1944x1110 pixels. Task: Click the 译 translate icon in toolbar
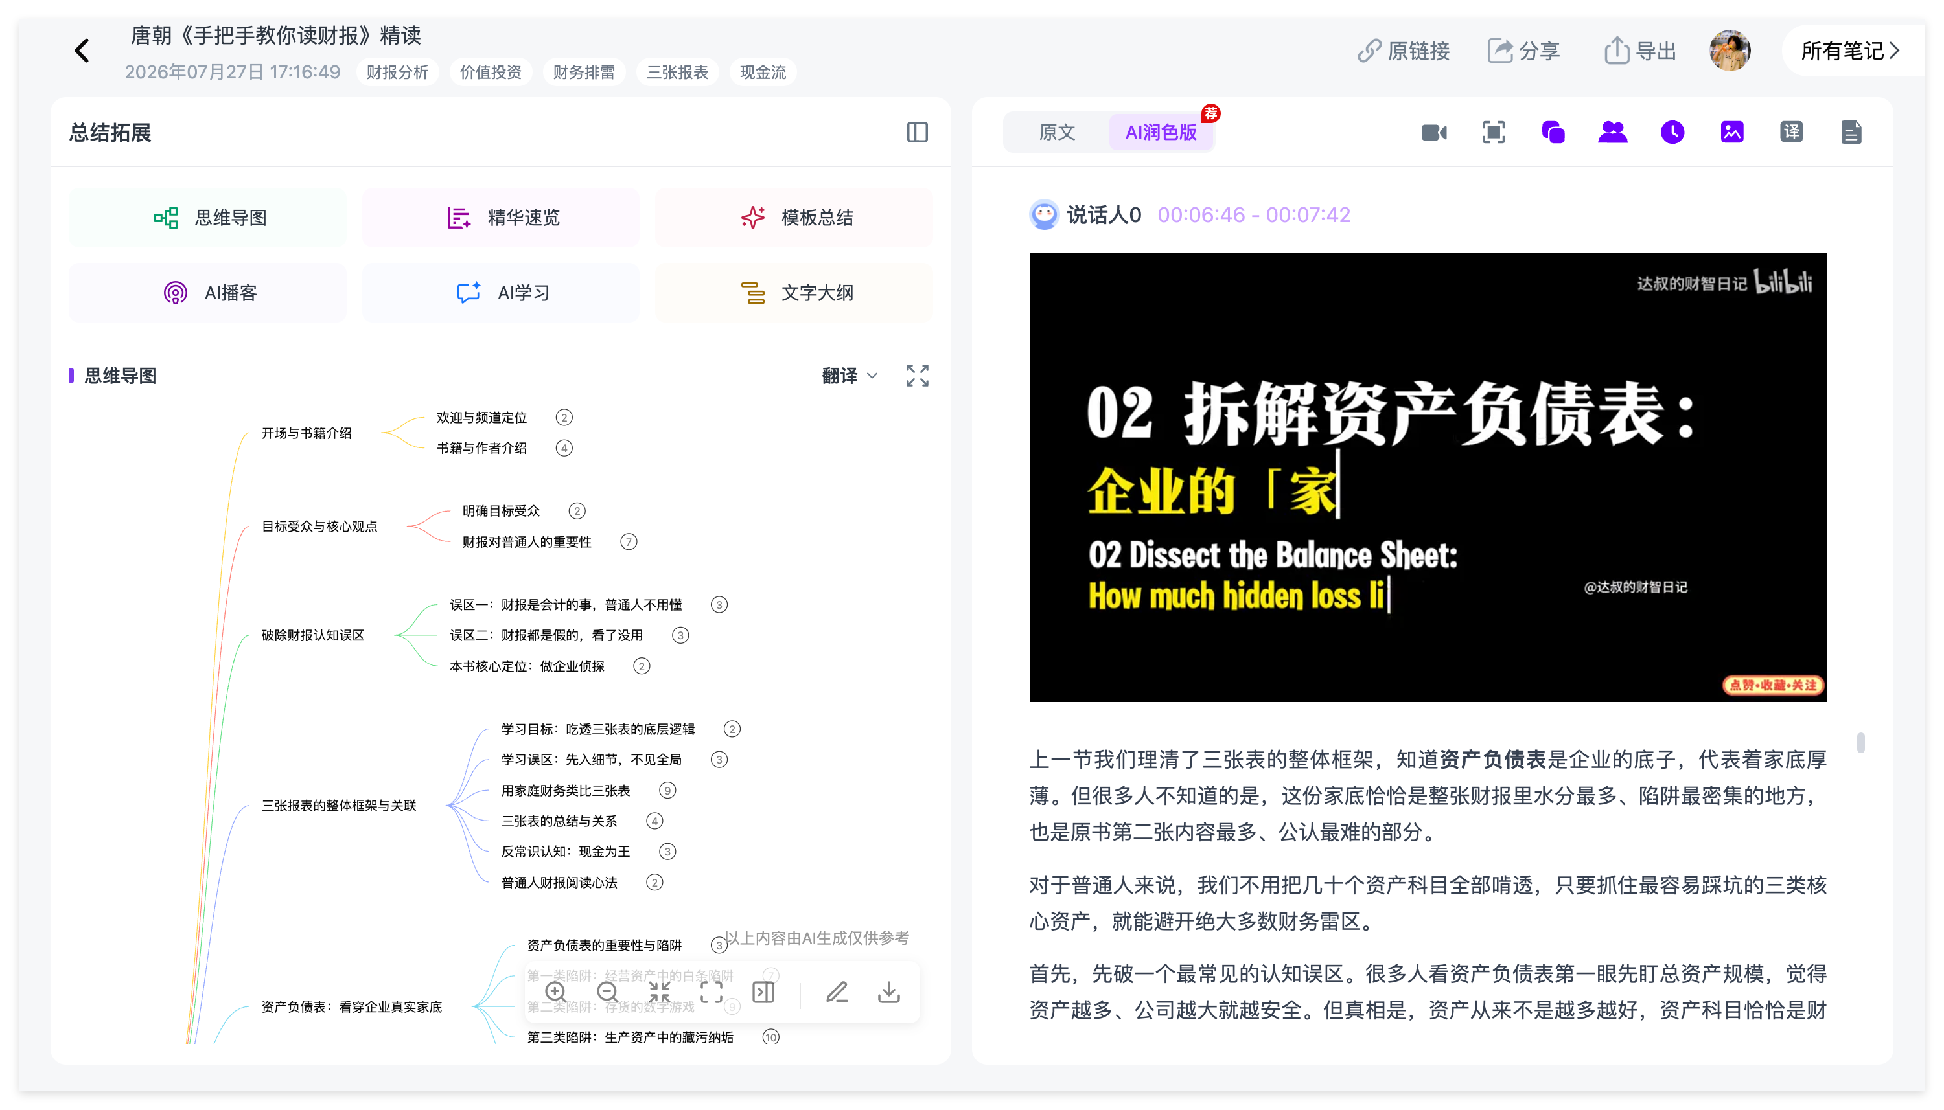click(x=1790, y=133)
